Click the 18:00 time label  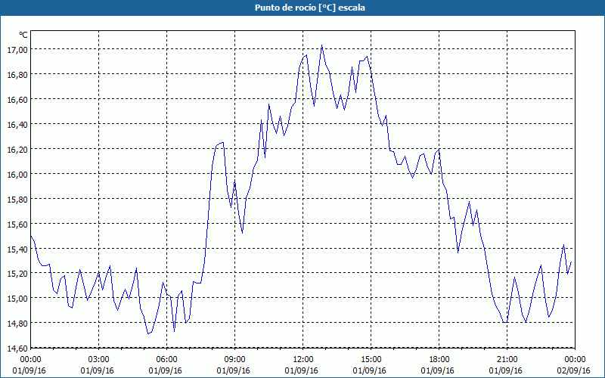[439, 360]
